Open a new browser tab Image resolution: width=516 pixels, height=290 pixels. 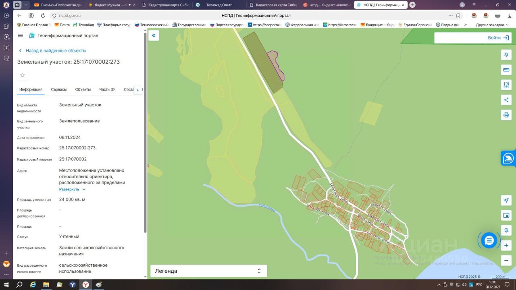pyautogui.click(x=412, y=5)
